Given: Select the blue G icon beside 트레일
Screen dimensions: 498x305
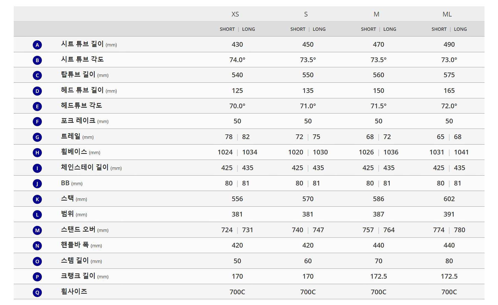Looking at the screenshot, I should point(37,137).
